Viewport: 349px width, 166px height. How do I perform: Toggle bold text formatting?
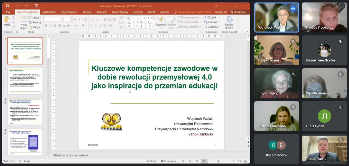tap(46, 26)
